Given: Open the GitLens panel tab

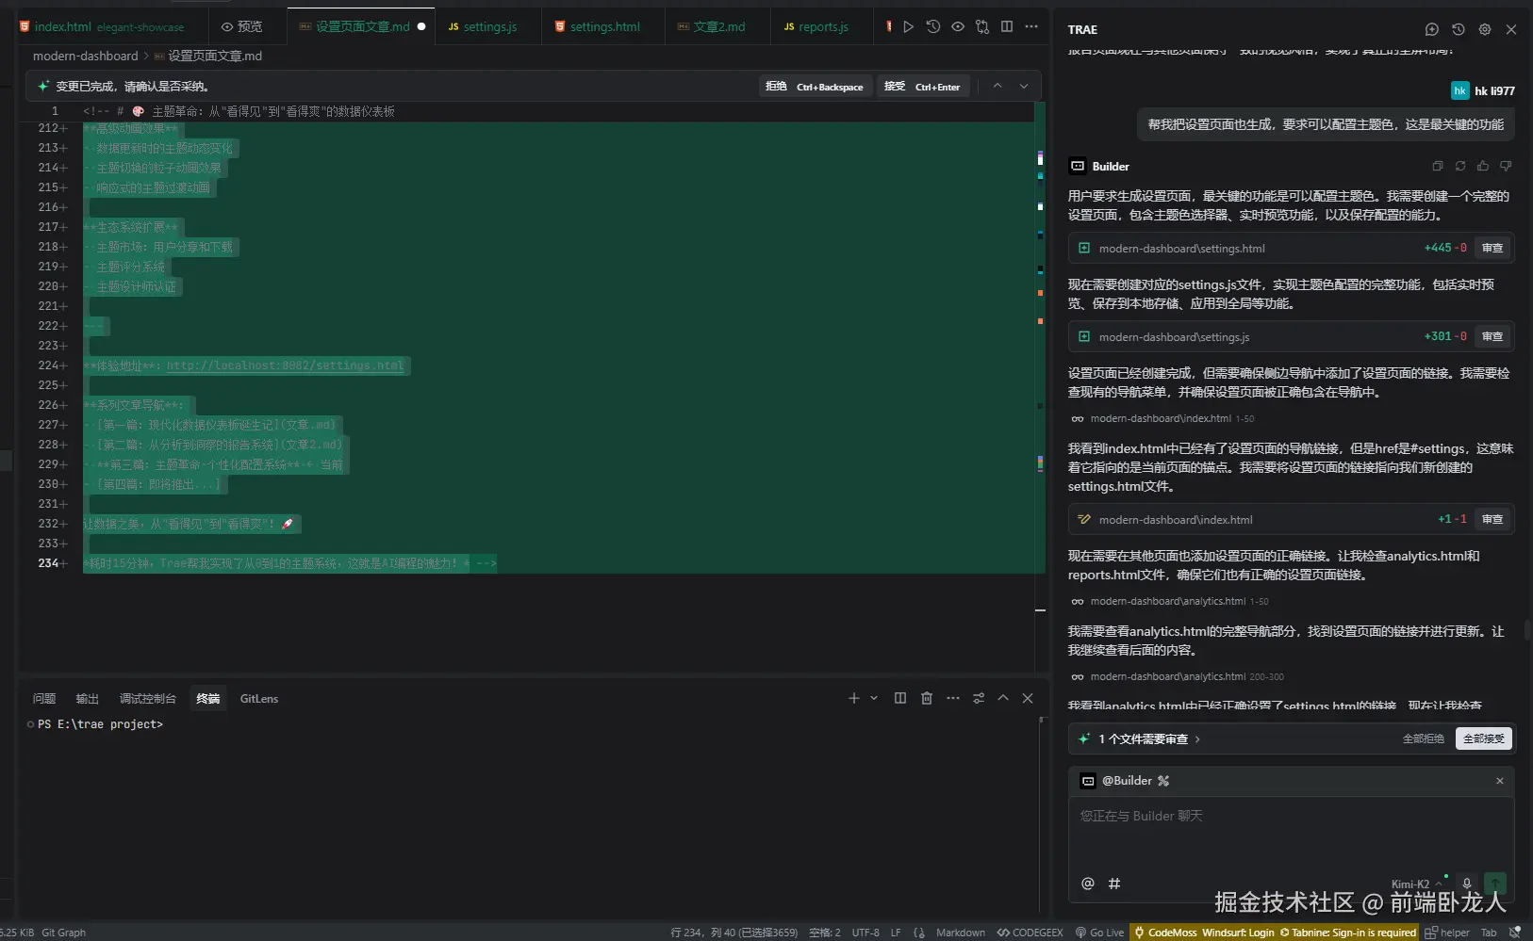Looking at the screenshot, I should 259,699.
